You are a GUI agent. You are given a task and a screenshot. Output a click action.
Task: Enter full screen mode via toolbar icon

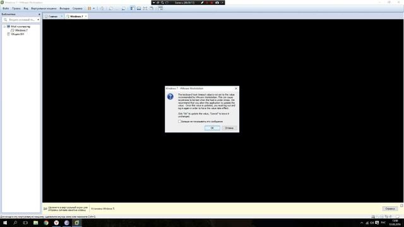145,8
